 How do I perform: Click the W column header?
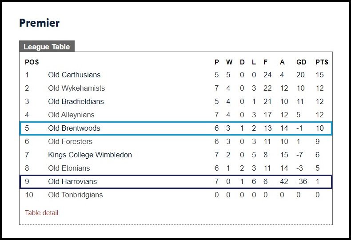tap(229, 62)
